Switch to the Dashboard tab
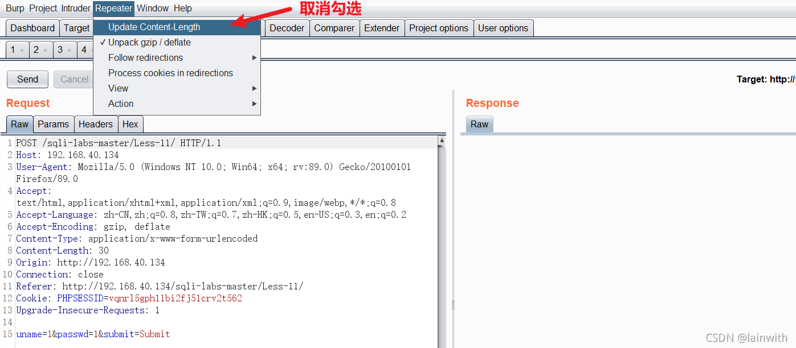Image resolution: width=796 pixels, height=348 pixels. [x=32, y=28]
